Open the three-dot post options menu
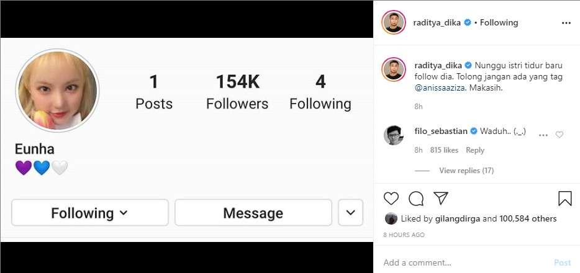 (x=566, y=22)
